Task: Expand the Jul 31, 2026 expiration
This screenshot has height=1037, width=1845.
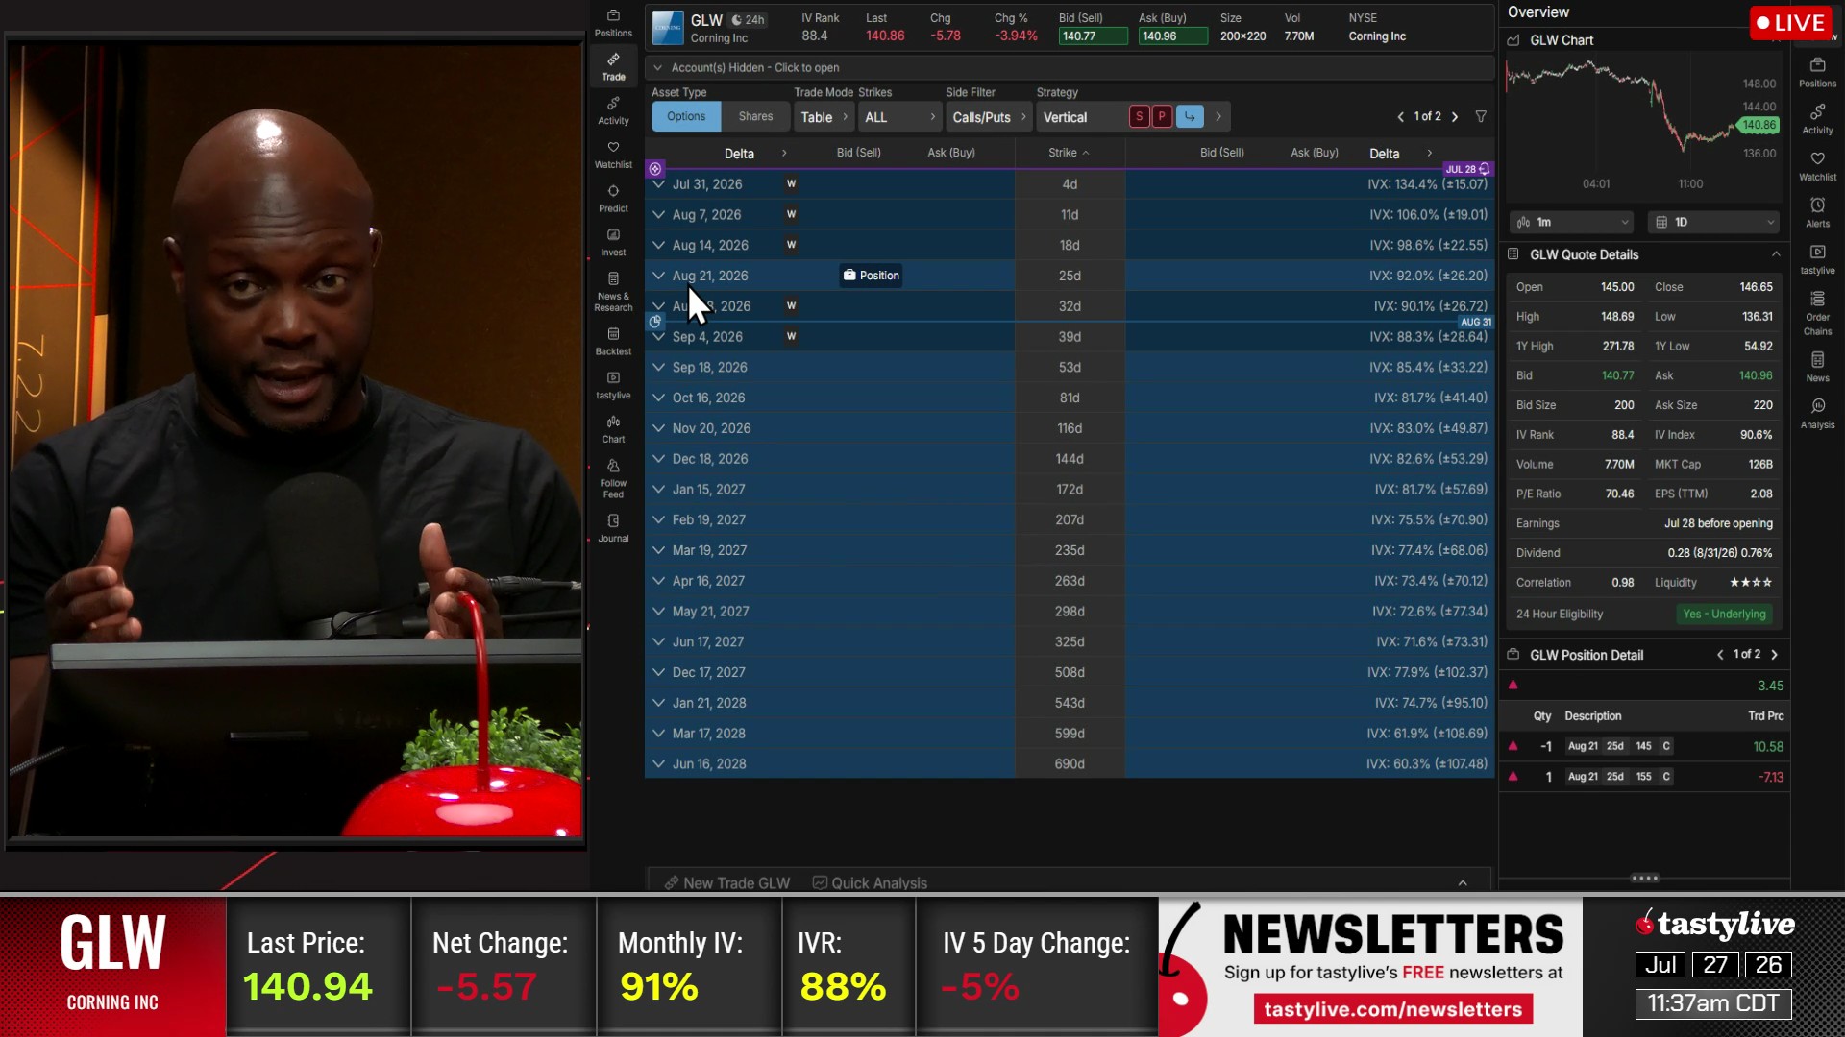Action: [658, 184]
